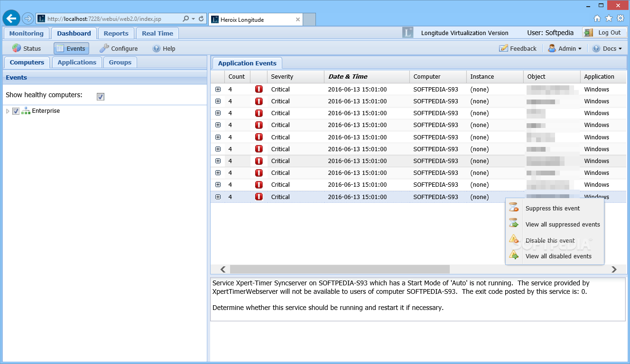This screenshot has width=630, height=364.
Task: Open the Admin dropdown arrow
Action: pos(580,49)
